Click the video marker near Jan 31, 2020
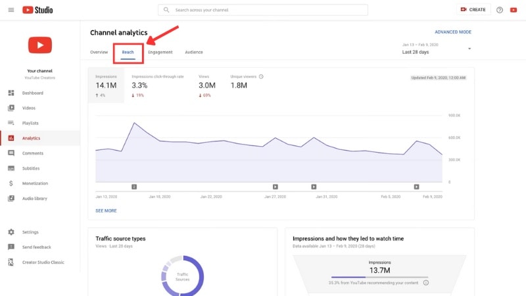Screen dimensions: 526x296 pyautogui.click(x=314, y=187)
